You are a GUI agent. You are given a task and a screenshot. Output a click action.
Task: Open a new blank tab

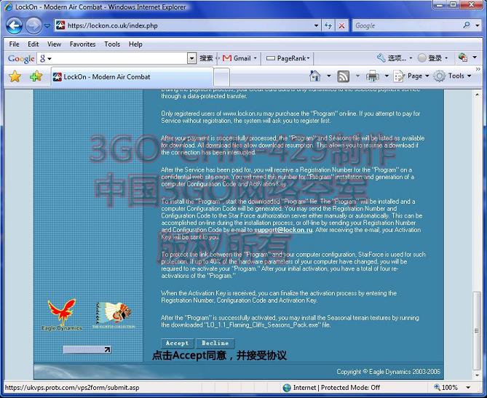[222, 77]
